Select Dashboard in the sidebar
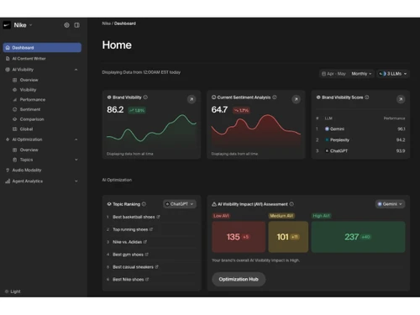The height and width of the screenshot is (315, 420). click(42, 48)
